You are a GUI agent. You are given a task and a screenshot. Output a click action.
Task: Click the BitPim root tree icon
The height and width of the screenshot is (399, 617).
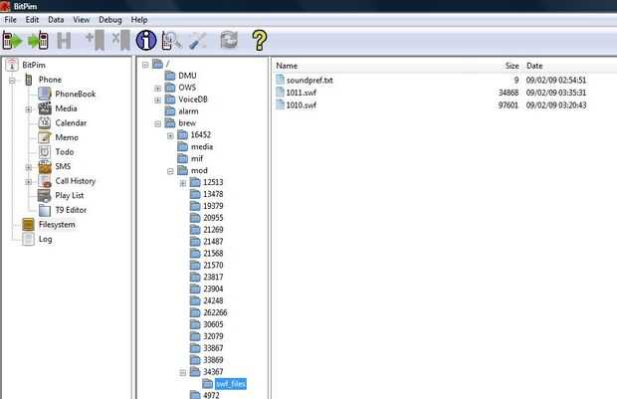(12, 65)
